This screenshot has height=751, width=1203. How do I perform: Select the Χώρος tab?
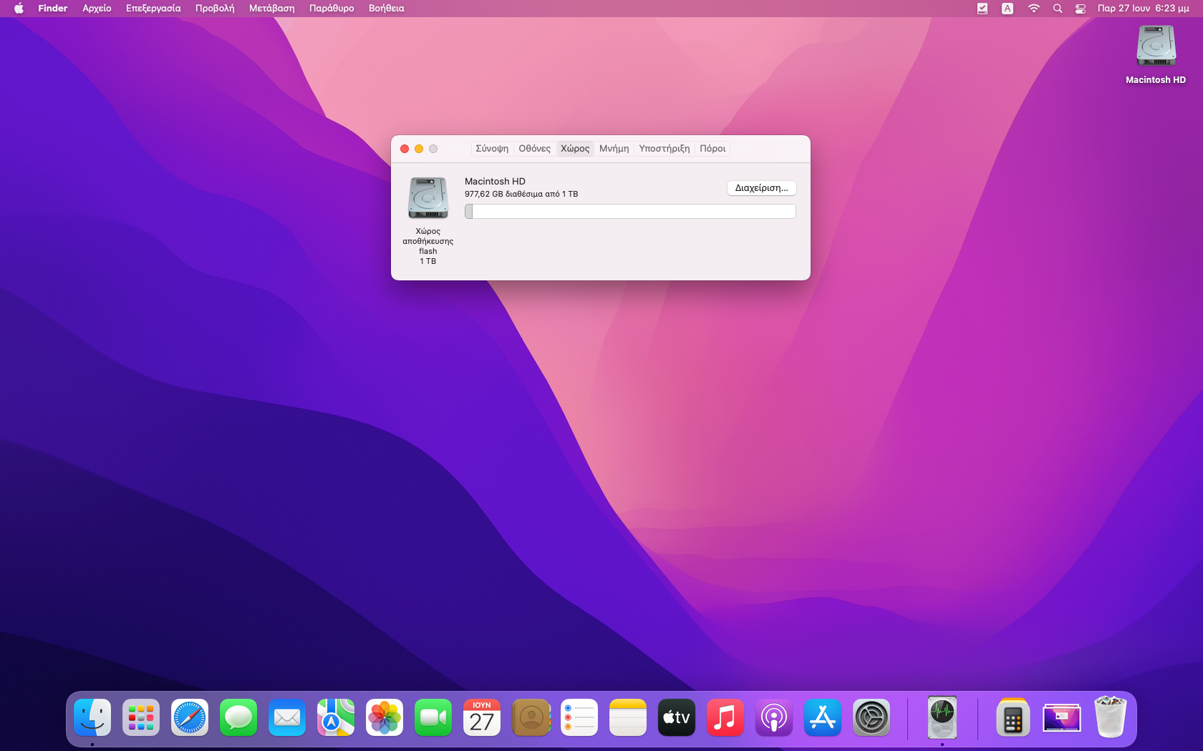coord(575,149)
